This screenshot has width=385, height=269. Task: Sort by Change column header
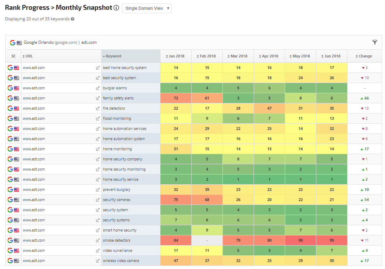click(365, 56)
